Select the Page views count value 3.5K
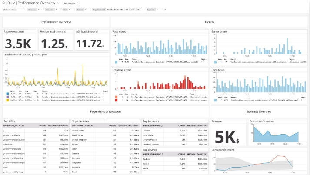Viewport: 310px width, 175px height. pyautogui.click(x=18, y=44)
